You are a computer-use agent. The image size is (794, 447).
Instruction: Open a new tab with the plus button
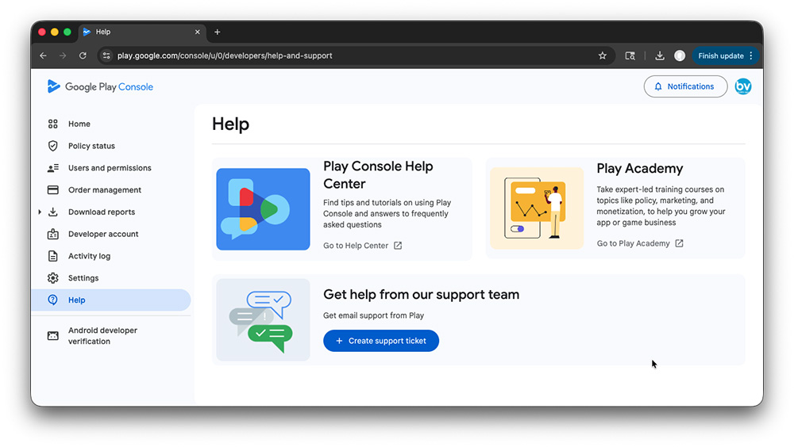[218, 32]
